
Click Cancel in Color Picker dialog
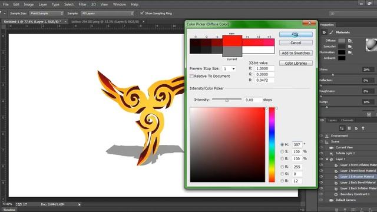tap(296, 43)
